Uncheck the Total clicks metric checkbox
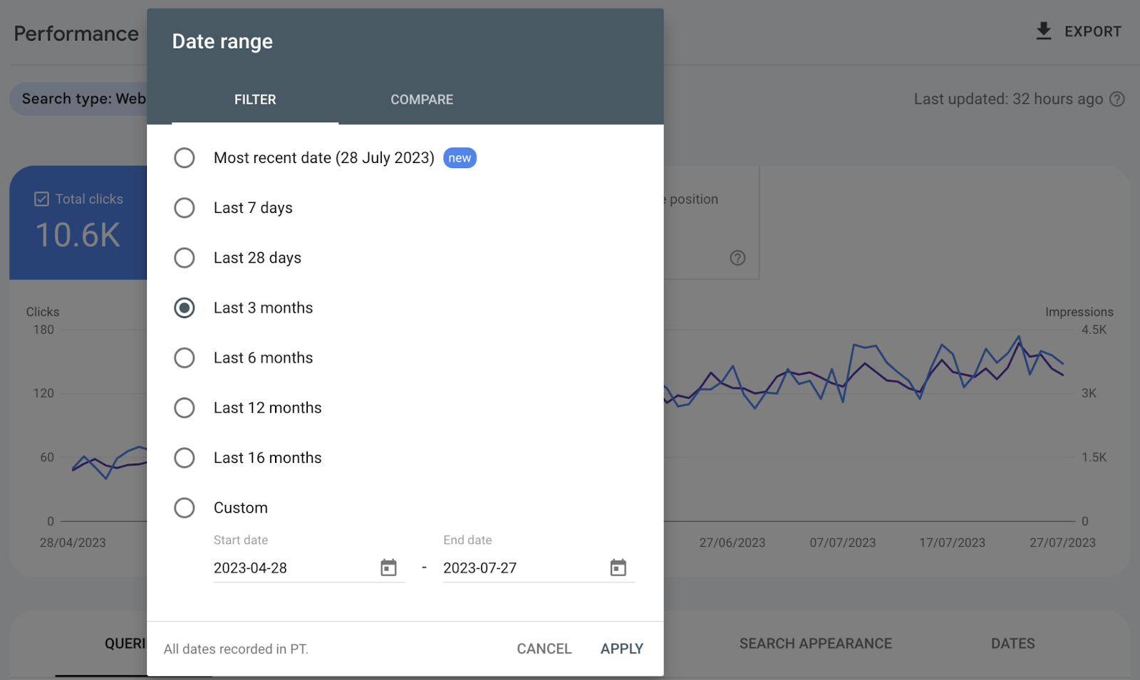This screenshot has width=1140, height=680. [x=41, y=199]
